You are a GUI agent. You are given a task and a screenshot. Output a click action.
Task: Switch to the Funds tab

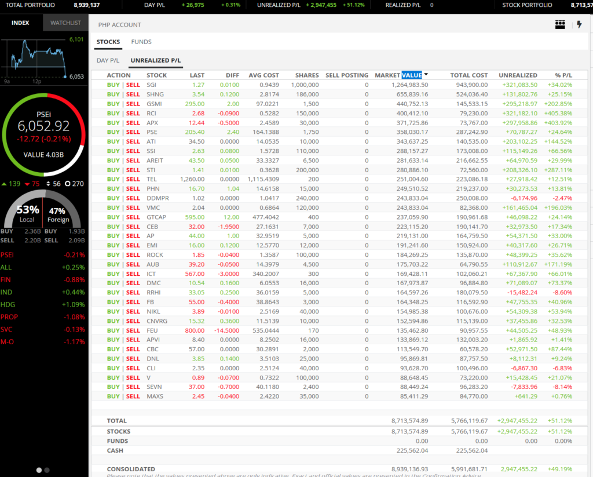(141, 42)
